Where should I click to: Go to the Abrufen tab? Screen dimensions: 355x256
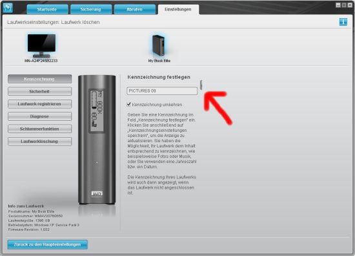pos(134,10)
